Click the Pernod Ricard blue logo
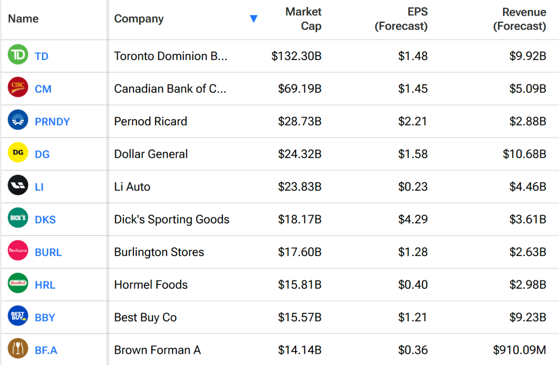 pos(18,121)
